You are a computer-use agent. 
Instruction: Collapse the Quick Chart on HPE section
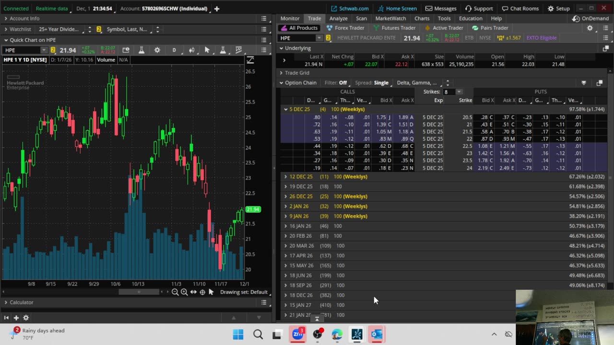click(x=6, y=40)
